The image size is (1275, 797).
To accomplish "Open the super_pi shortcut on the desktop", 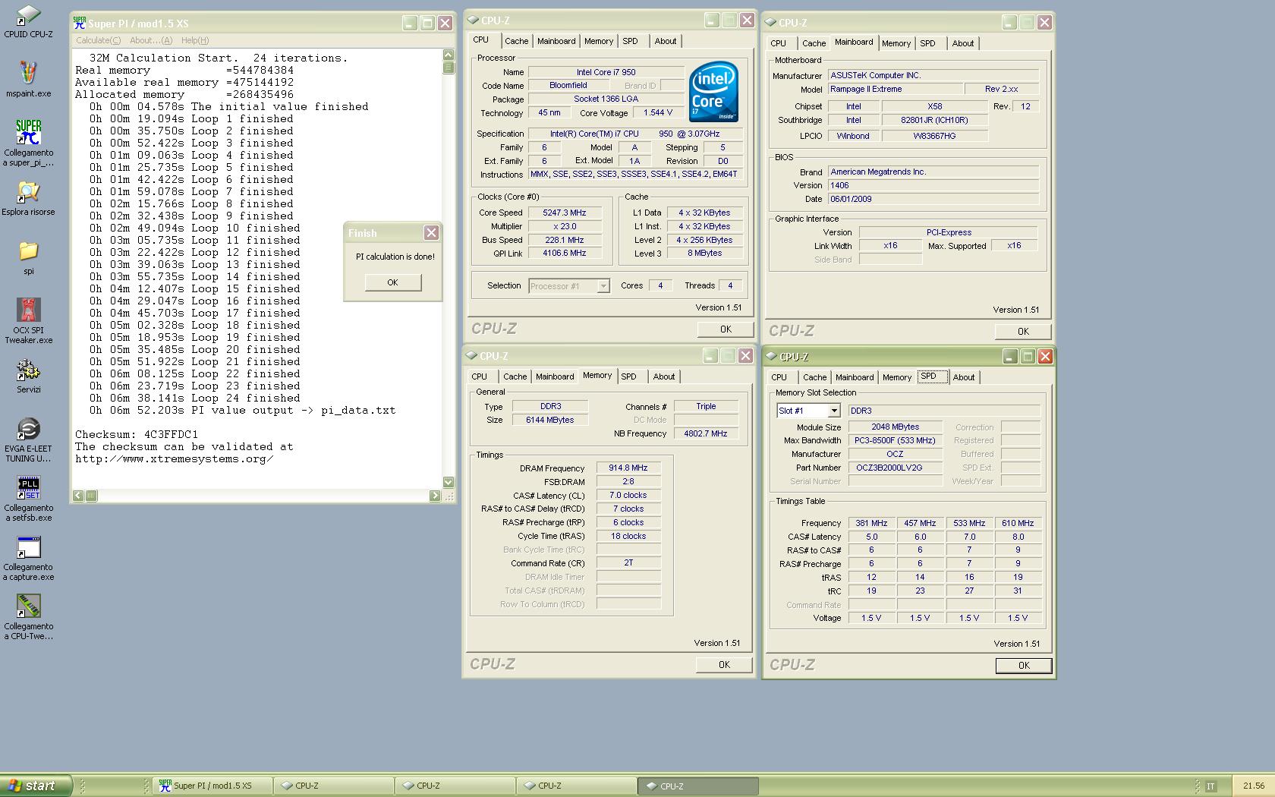I will click(x=28, y=132).
